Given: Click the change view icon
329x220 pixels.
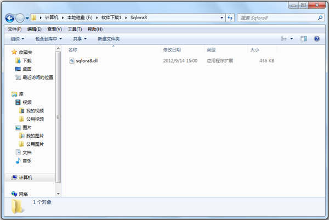Looking at the screenshot, I should (284, 39).
